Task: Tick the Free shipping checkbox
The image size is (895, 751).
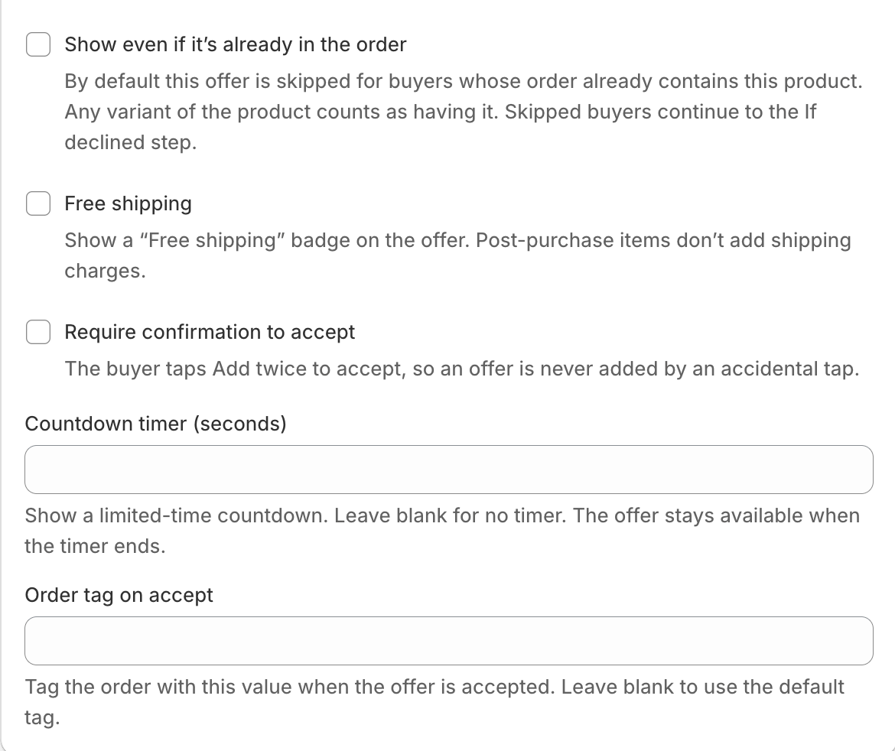Action: 38,203
